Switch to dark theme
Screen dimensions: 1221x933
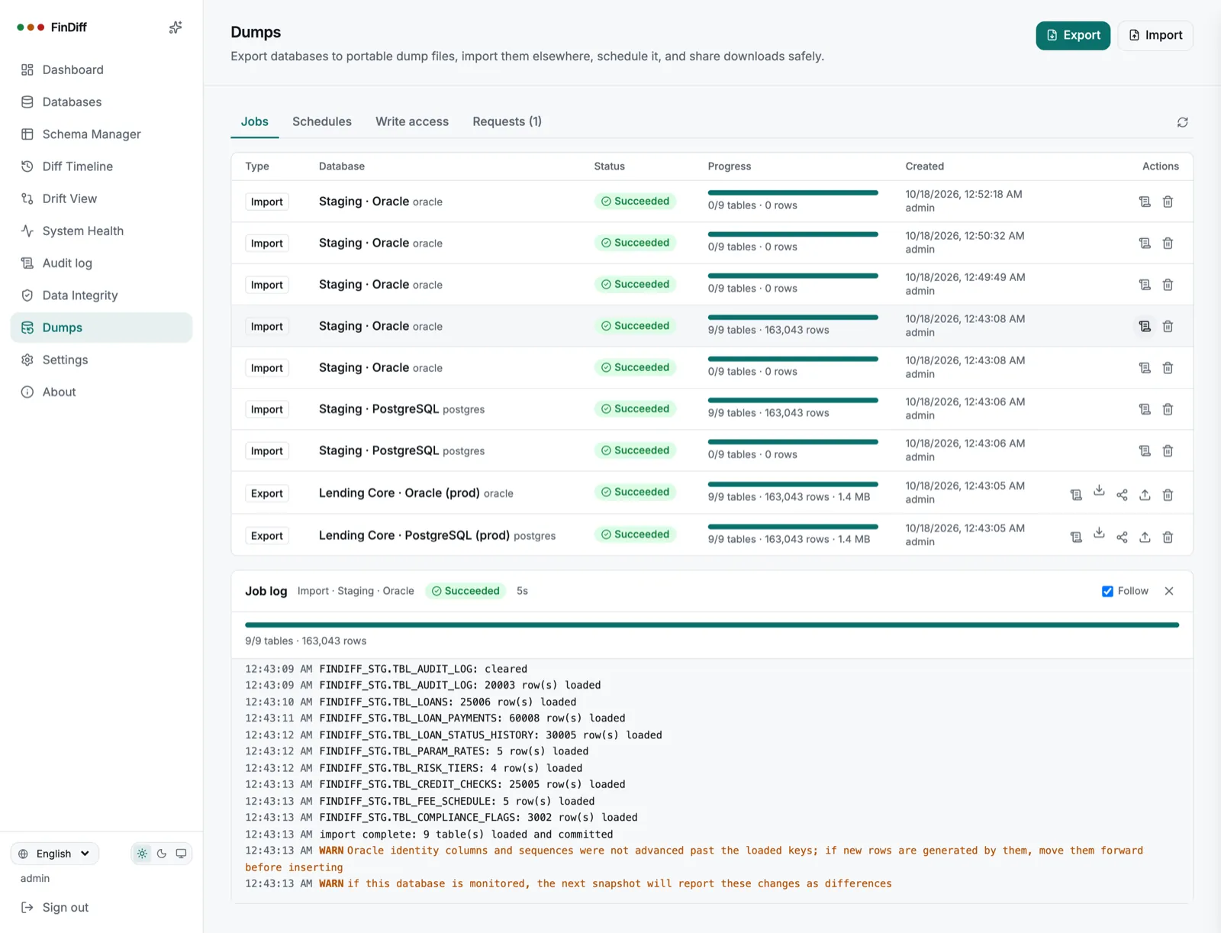coord(162,854)
